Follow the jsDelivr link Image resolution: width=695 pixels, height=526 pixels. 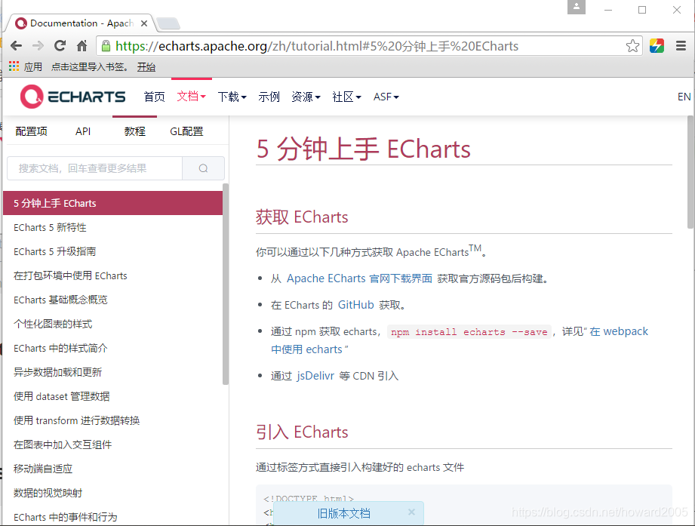click(315, 376)
